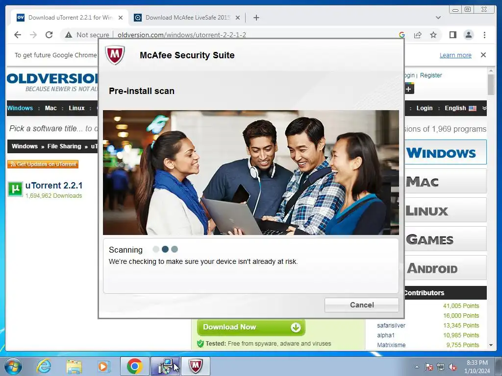Open WINDOWS category in sidebar
Screen dimensions: 502x376
tap(445, 152)
